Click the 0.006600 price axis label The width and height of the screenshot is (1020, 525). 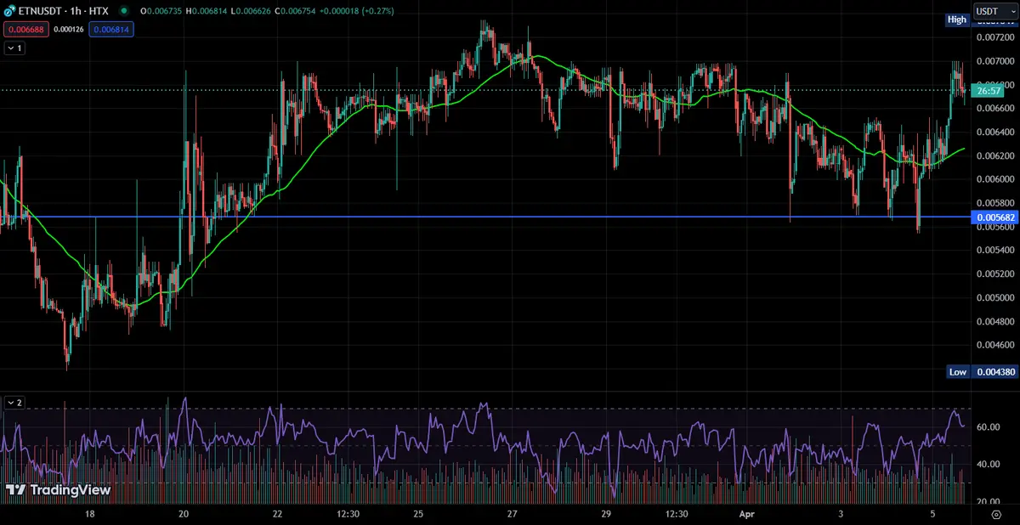pyautogui.click(x=994, y=109)
